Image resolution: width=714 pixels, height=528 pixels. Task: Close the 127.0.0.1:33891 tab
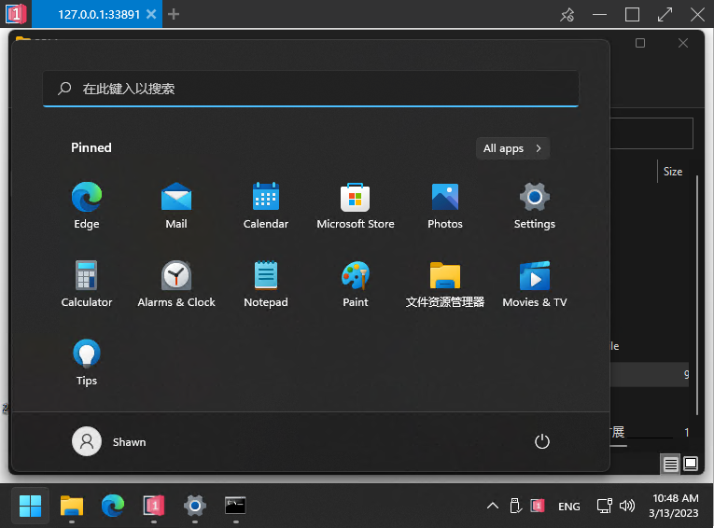tap(151, 14)
